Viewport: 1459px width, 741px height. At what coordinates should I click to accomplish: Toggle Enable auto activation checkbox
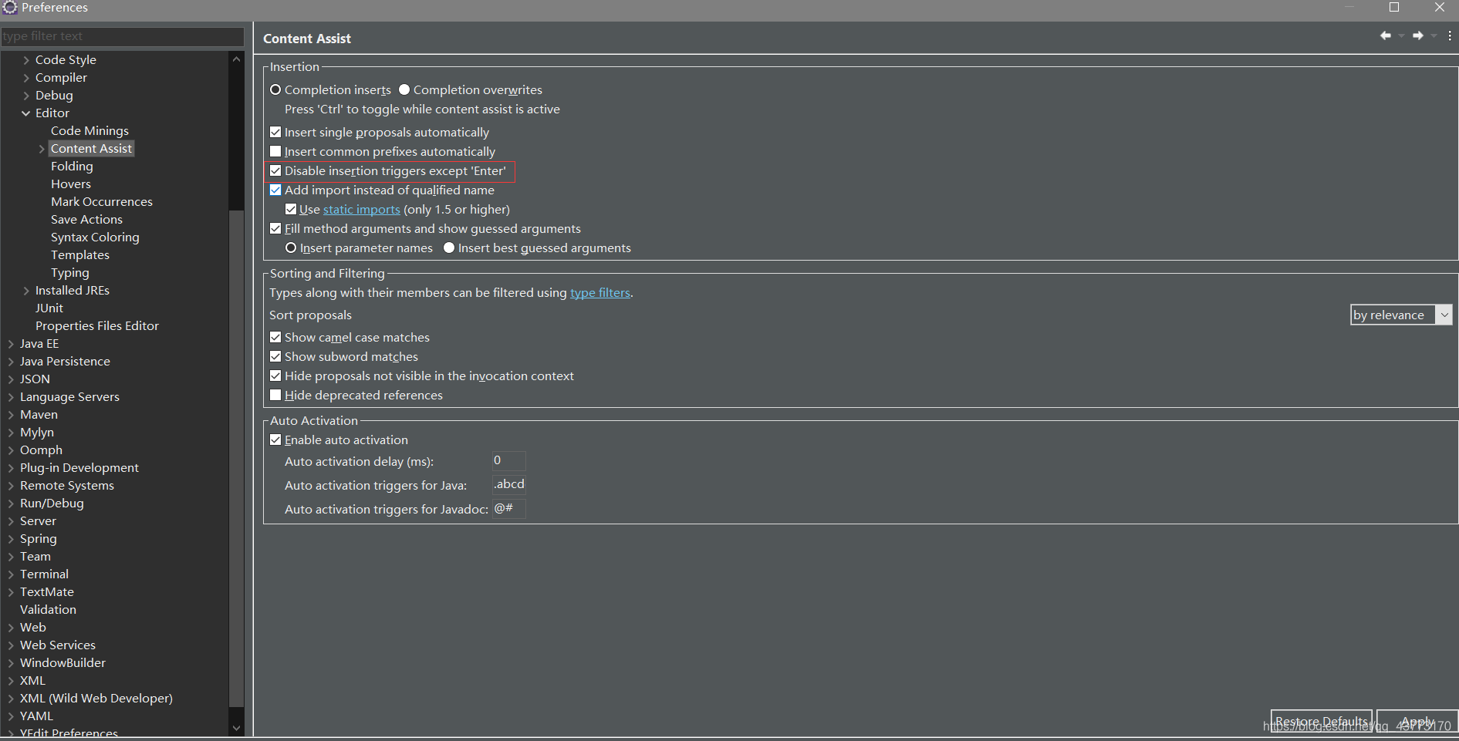(275, 440)
